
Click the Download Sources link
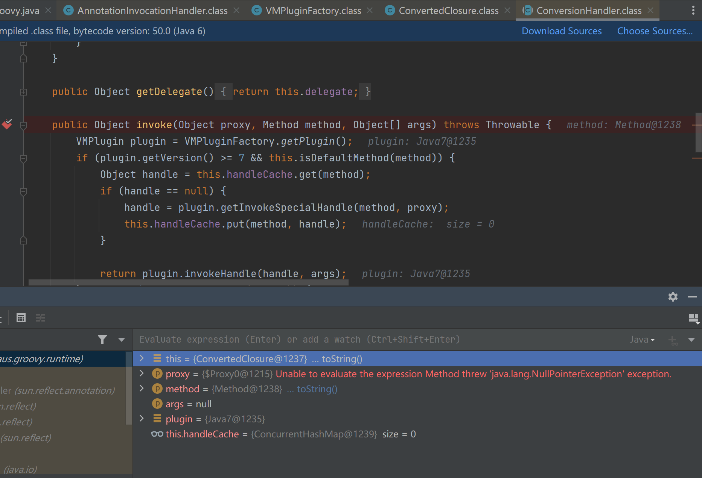561,31
